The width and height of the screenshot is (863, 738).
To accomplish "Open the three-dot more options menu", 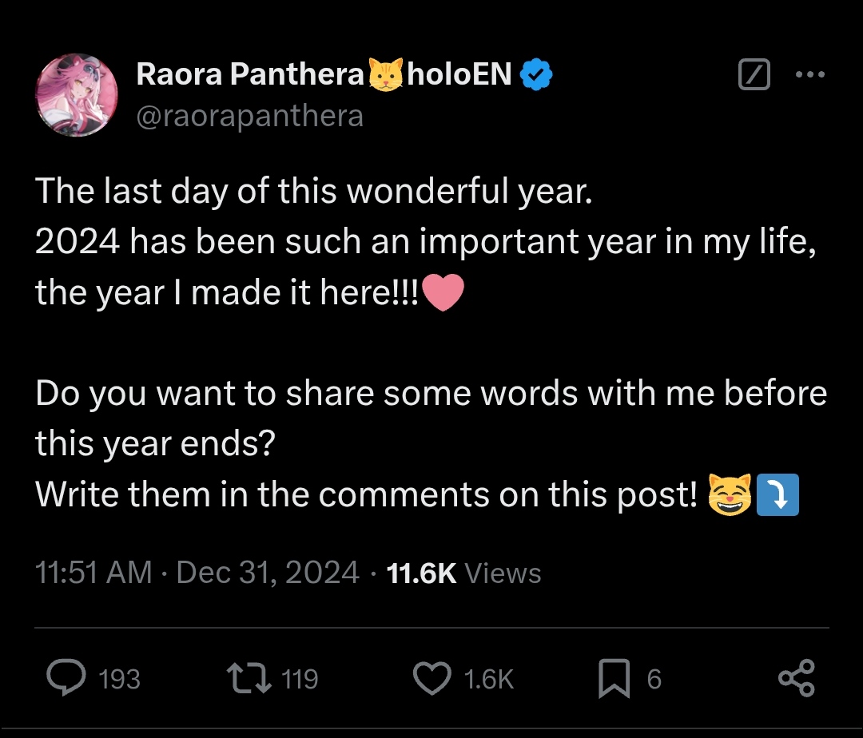I will coord(810,75).
